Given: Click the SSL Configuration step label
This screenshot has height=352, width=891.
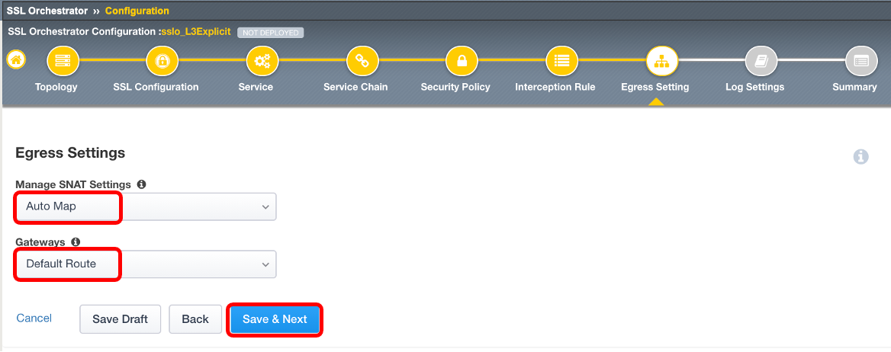Looking at the screenshot, I should [156, 87].
